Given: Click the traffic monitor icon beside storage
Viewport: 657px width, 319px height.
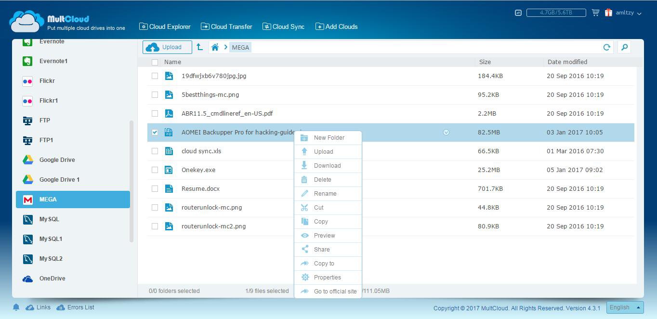Looking at the screenshot, I should [x=518, y=13].
